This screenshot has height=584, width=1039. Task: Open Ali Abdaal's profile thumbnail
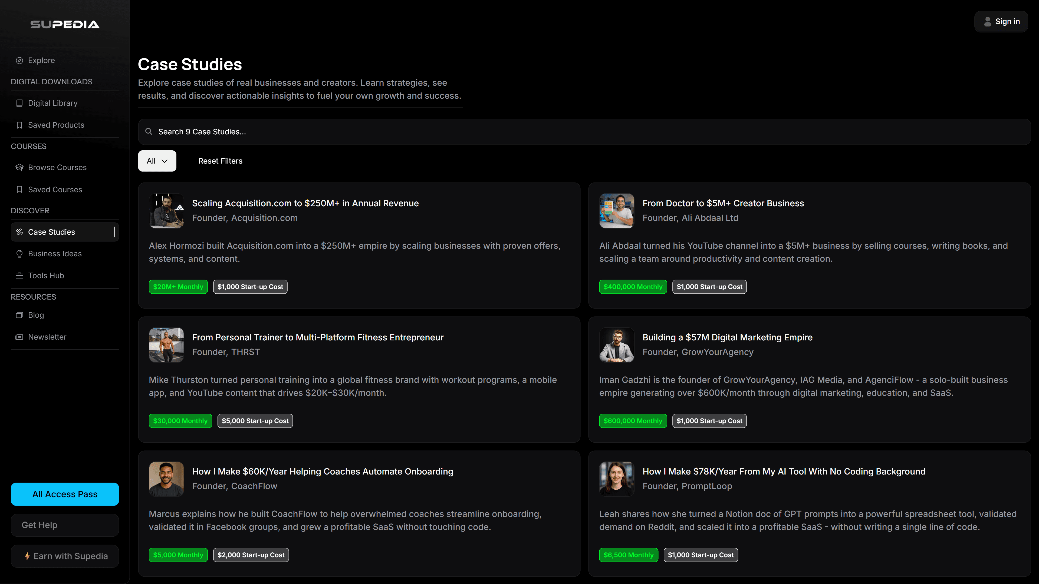click(617, 211)
